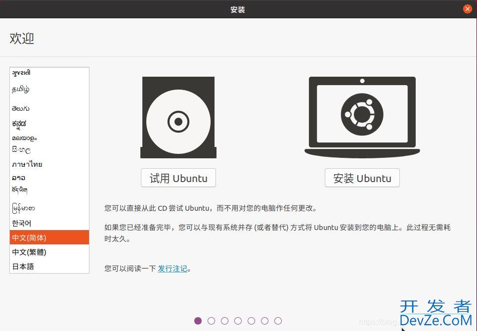This screenshot has width=477, height=331.
Task: Select the Tibetan language entry
Action: pos(49,190)
